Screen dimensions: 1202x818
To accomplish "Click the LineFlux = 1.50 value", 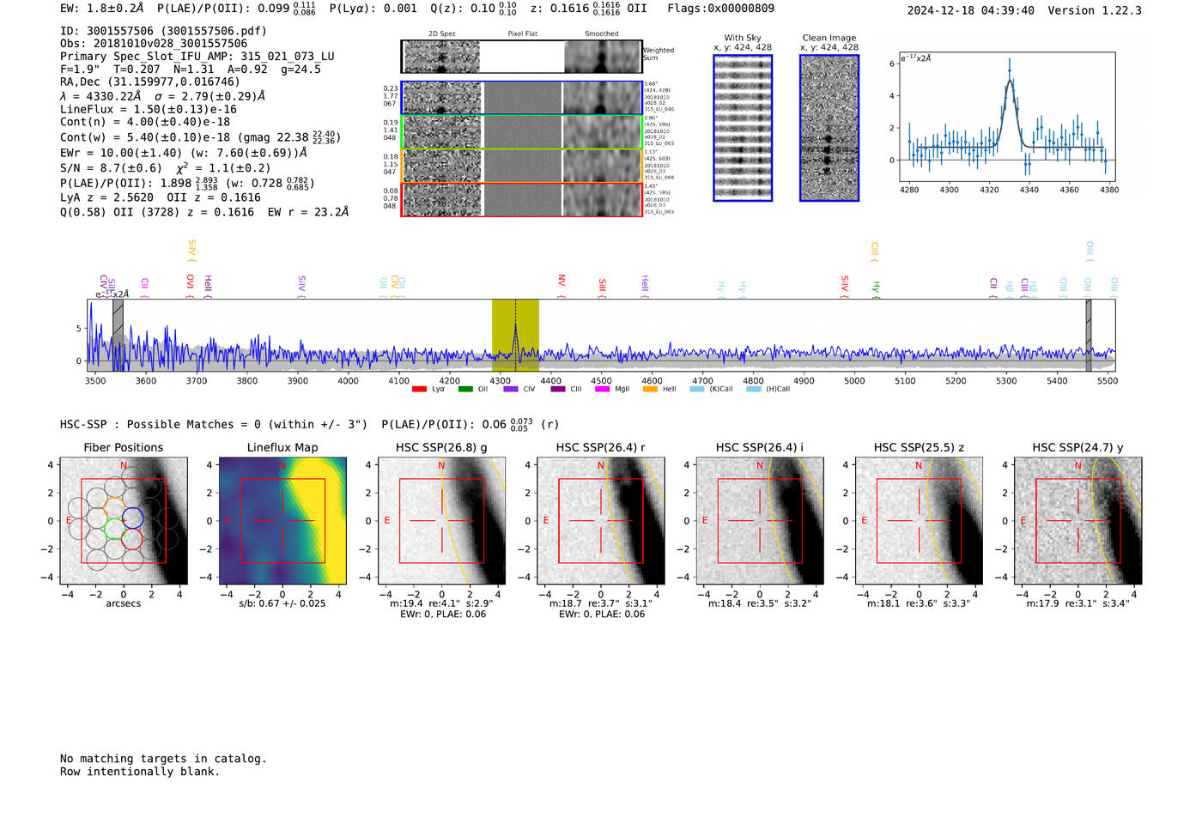I will tap(149, 110).
